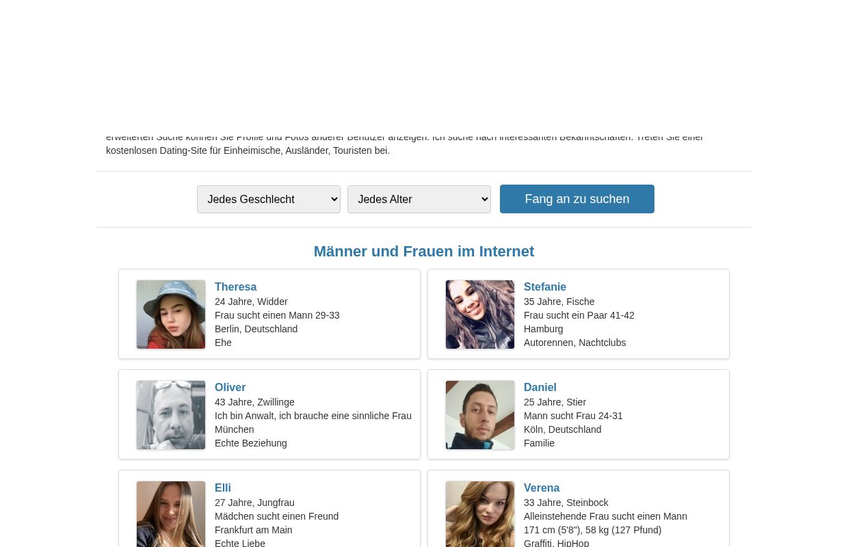The image size is (848, 547).
Task: Click text 'Autorennen, Nachtclubs'
Action: tap(574, 343)
